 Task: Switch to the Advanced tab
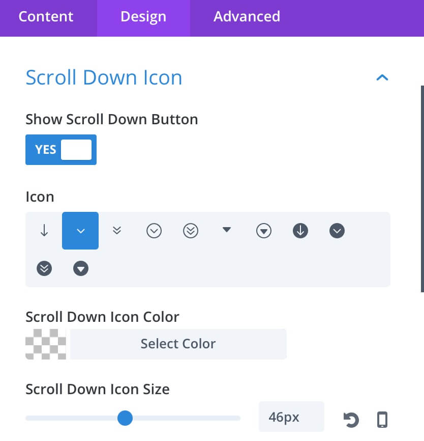pyautogui.click(x=247, y=16)
